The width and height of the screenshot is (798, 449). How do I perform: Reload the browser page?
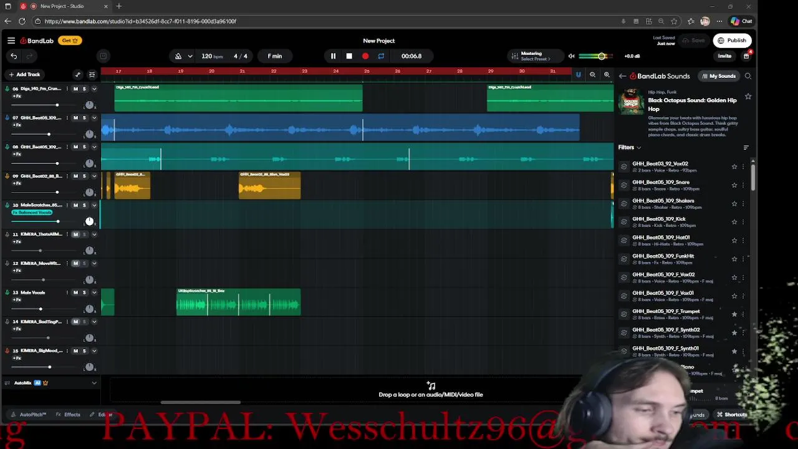(x=22, y=21)
